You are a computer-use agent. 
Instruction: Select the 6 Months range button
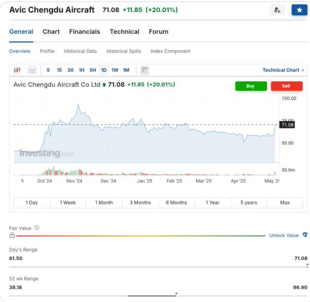coord(176,203)
